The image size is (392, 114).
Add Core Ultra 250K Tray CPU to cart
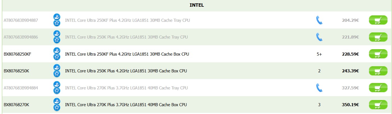378,37
